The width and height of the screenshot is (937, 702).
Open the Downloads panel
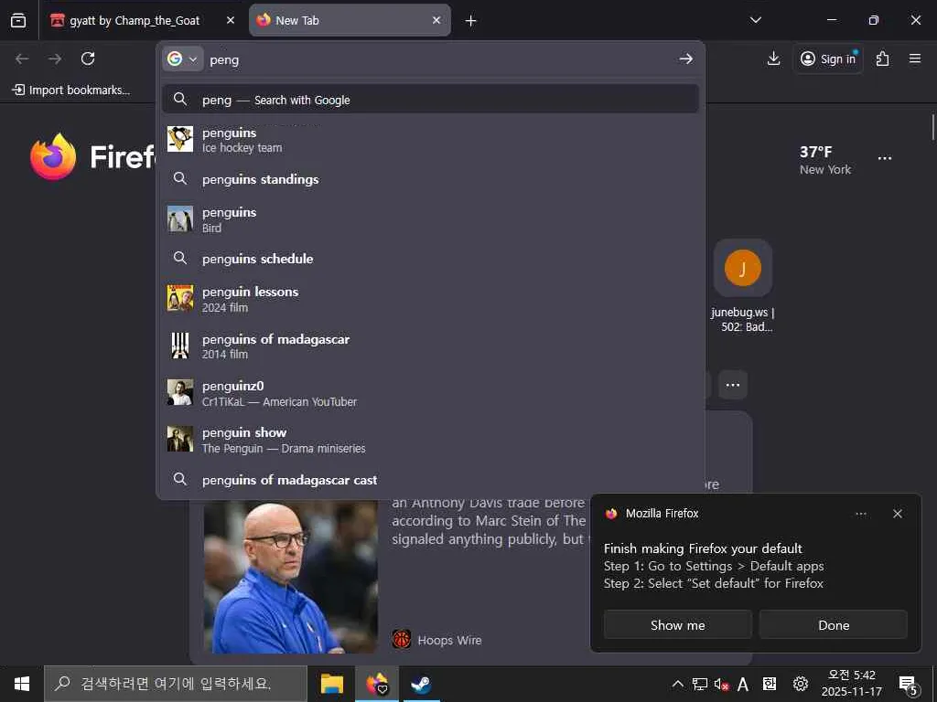click(773, 58)
